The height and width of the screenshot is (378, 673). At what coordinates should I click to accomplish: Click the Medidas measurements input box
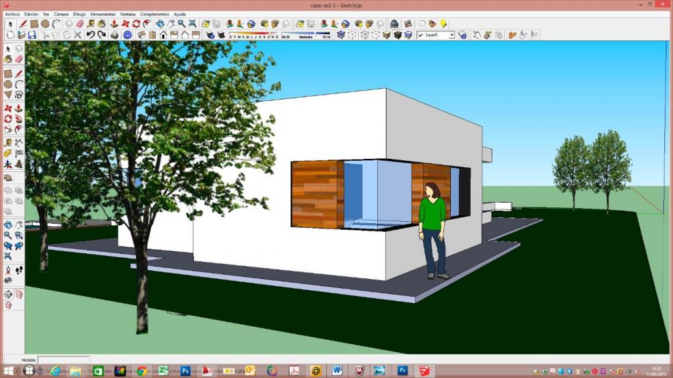(x=63, y=360)
